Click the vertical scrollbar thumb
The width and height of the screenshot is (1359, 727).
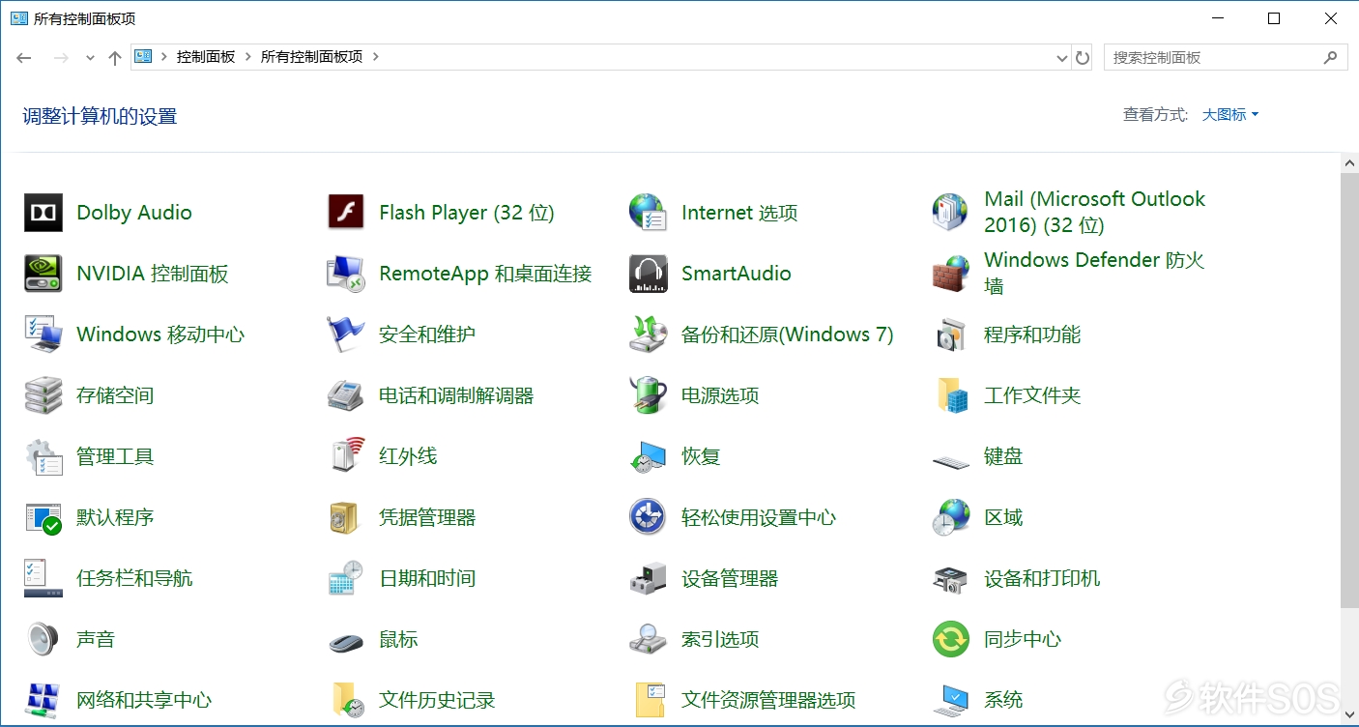tap(1349, 391)
